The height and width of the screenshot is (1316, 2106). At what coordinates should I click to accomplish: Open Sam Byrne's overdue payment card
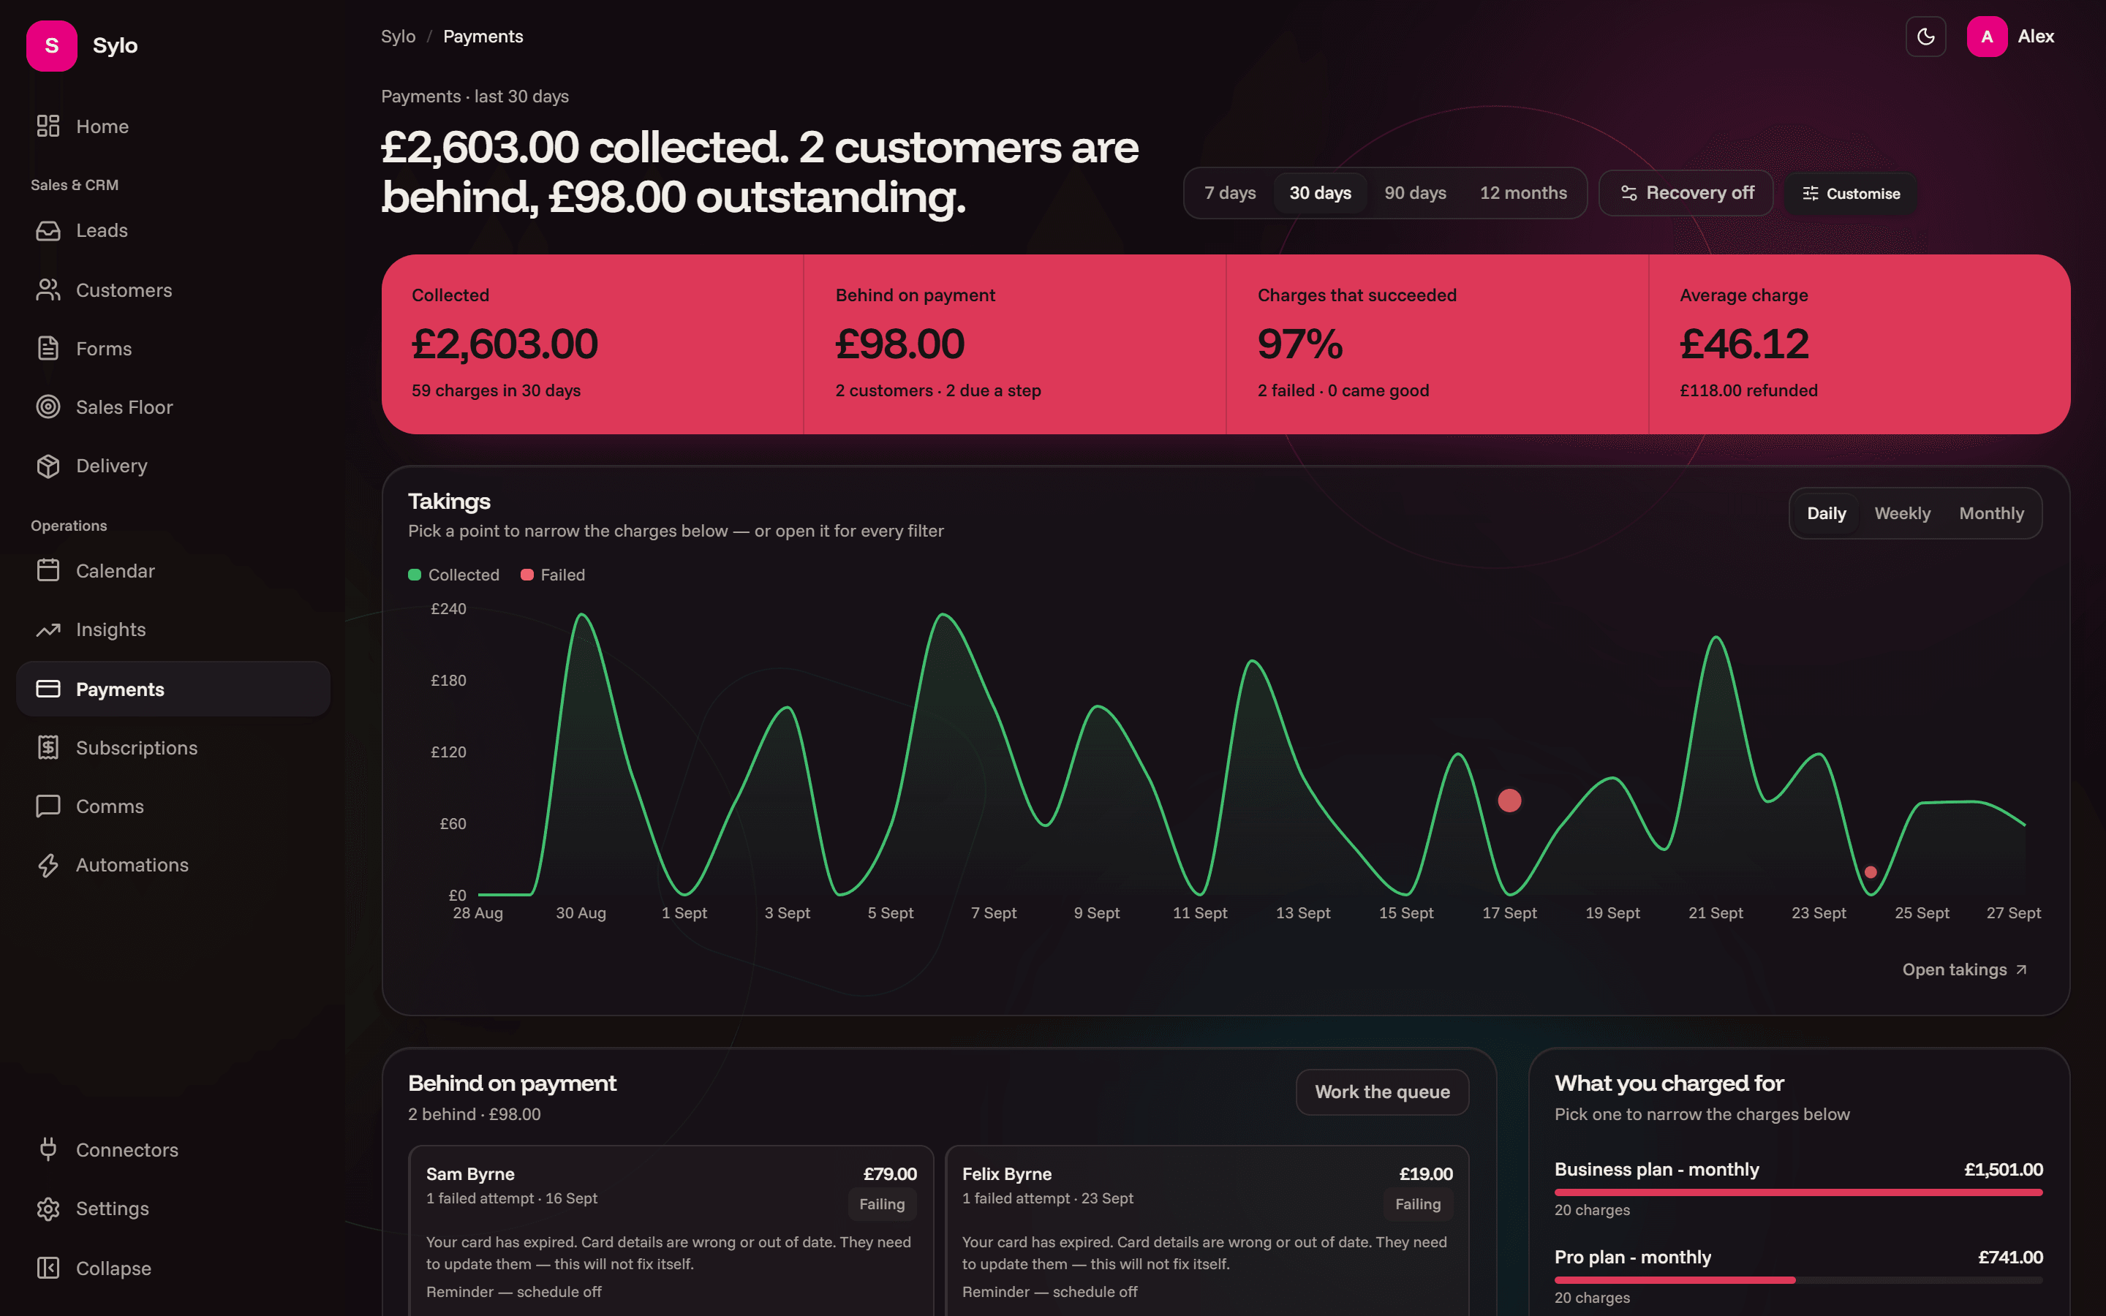pos(671,1232)
